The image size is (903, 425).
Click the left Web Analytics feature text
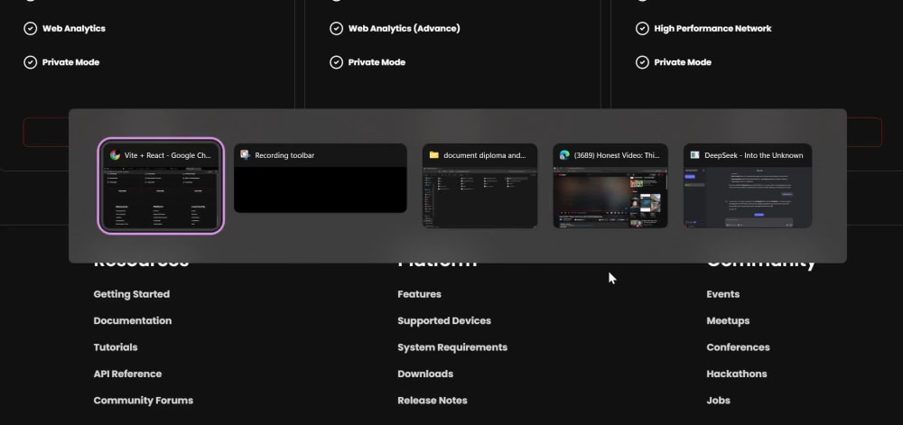[74, 28]
